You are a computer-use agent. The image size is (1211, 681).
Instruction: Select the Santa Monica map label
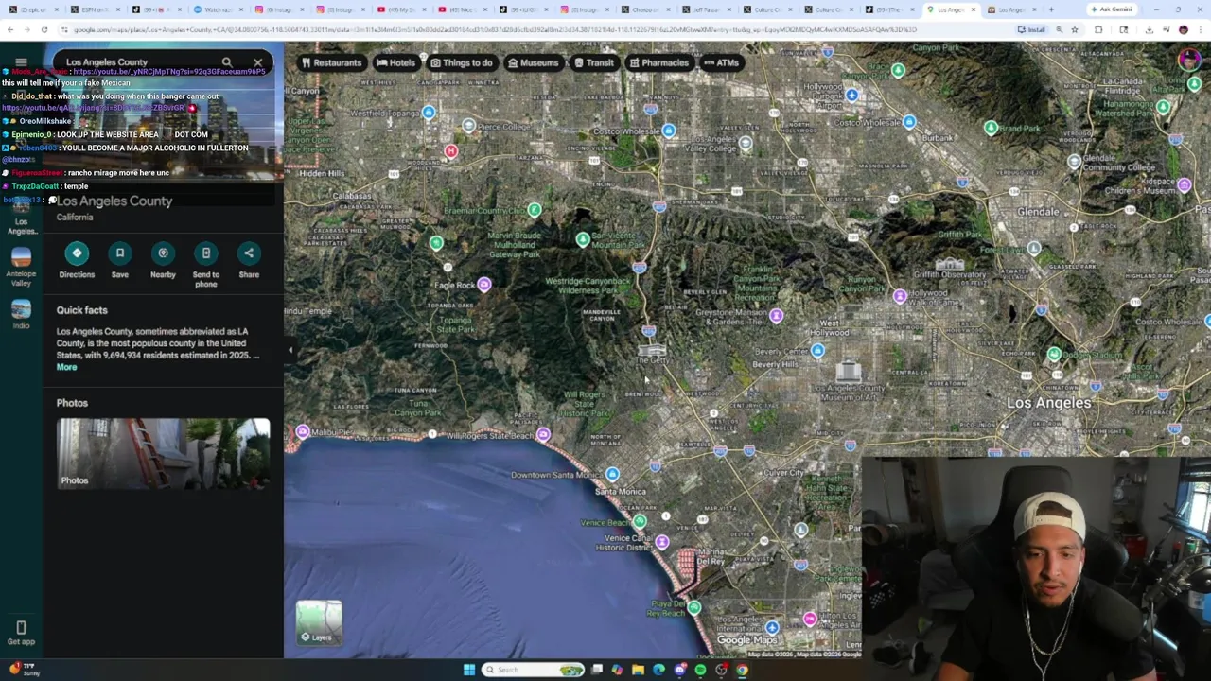(x=620, y=491)
